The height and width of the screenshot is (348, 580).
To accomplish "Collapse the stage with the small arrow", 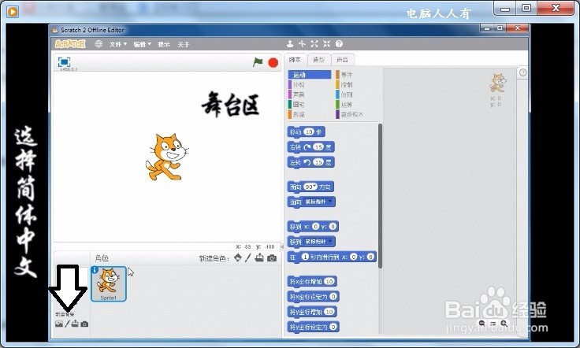I will pyautogui.click(x=282, y=246).
